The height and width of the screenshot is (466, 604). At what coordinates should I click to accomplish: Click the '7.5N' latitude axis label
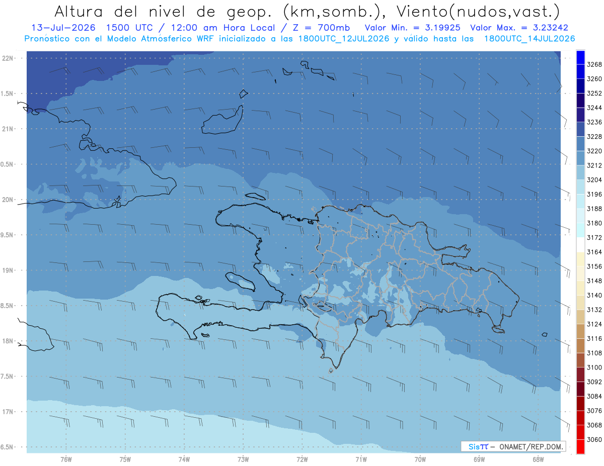(7, 377)
